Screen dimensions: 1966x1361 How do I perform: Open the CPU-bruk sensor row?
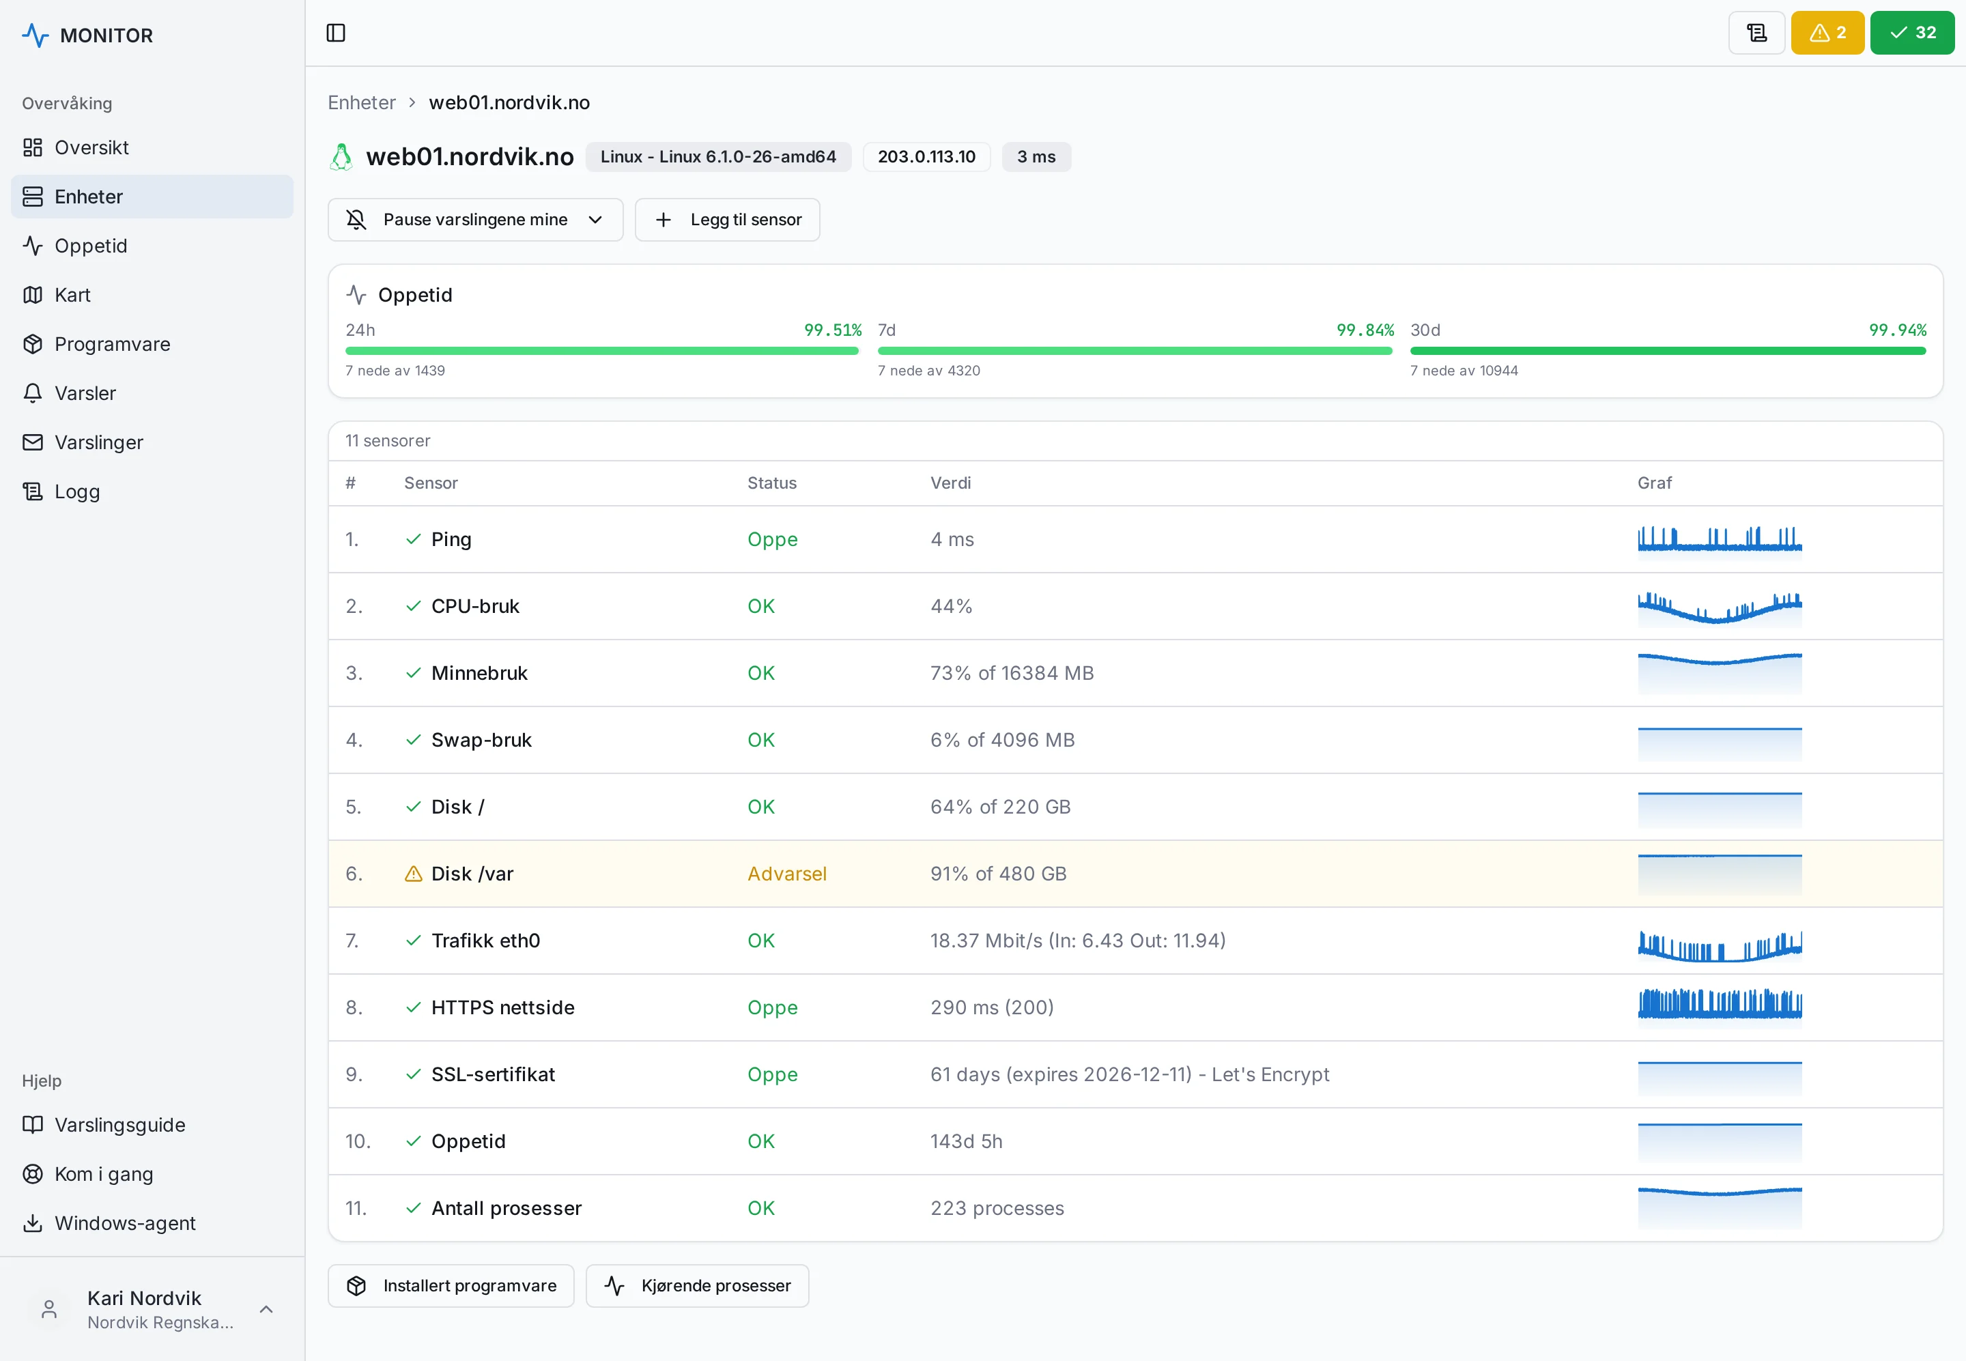1135,606
